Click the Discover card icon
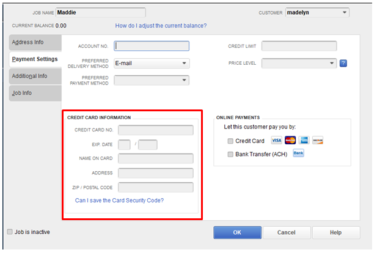 (x=317, y=141)
